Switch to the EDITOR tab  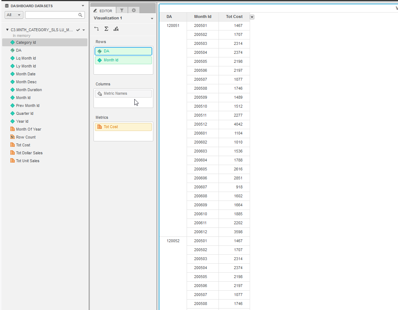click(103, 10)
